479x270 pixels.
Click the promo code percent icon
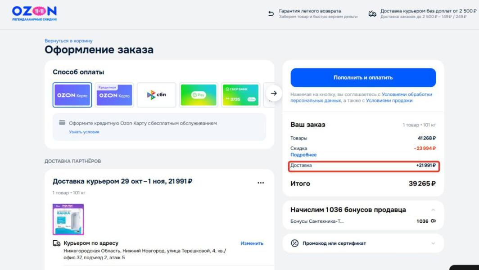(295, 243)
